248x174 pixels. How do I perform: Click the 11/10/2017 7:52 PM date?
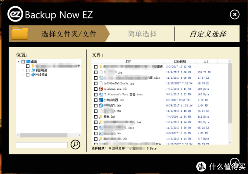[179, 83]
